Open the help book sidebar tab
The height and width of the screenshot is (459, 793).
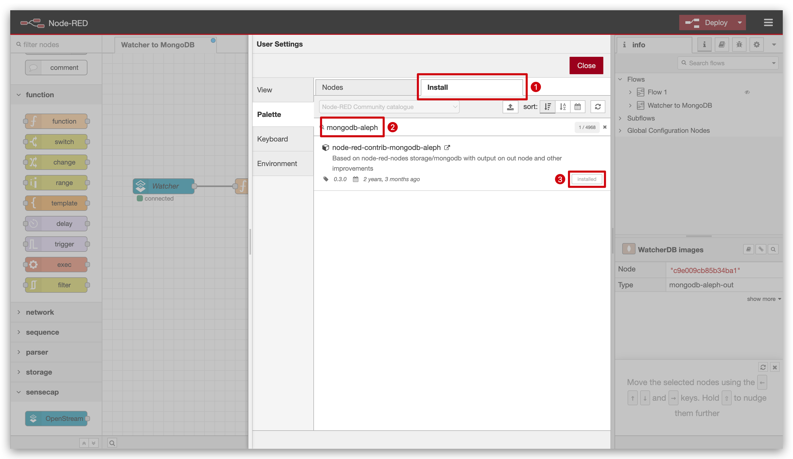coord(722,45)
